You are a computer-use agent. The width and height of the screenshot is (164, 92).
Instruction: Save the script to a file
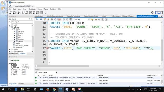click(x=40, y=19)
